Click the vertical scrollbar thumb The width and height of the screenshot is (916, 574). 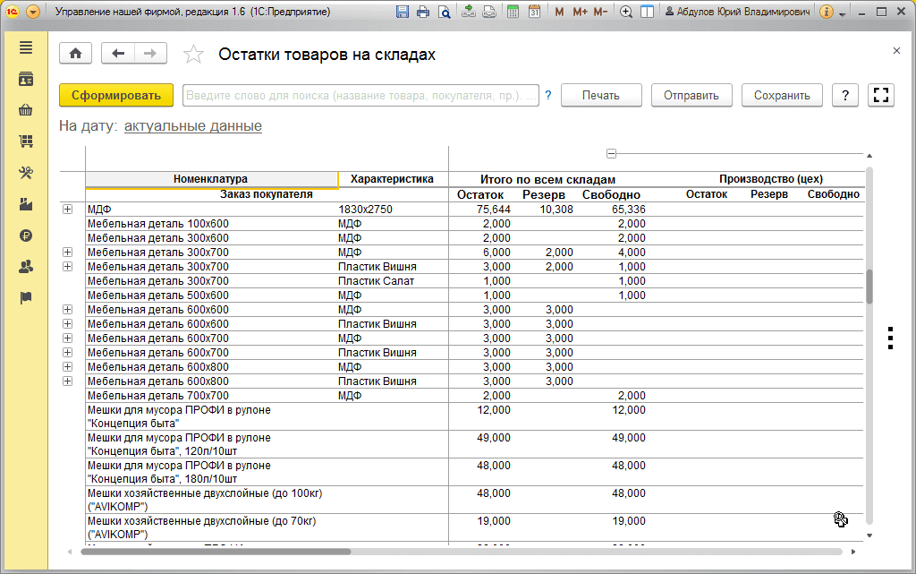869,287
